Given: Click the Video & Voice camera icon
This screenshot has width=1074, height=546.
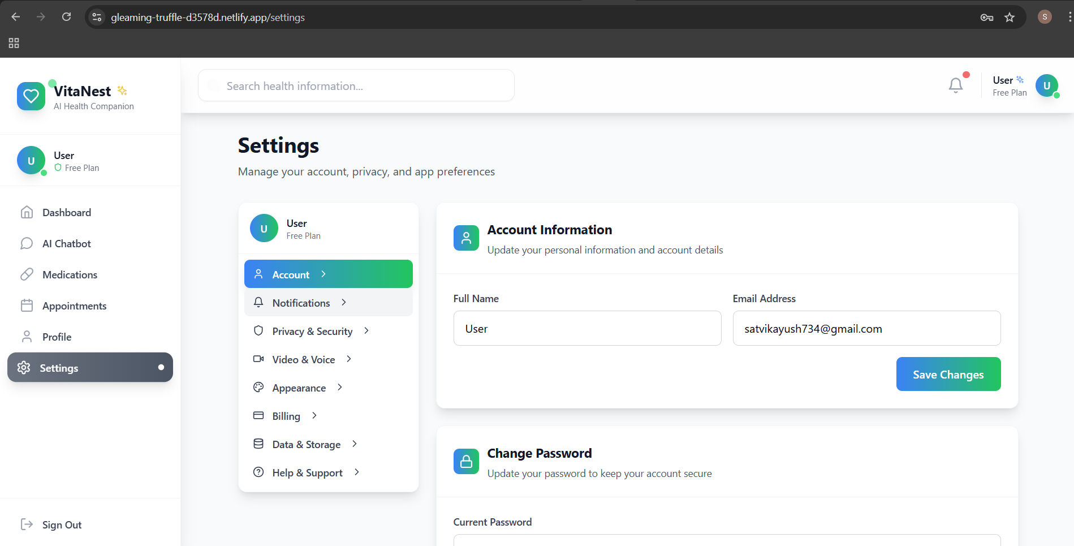Looking at the screenshot, I should [x=258, y=359].
